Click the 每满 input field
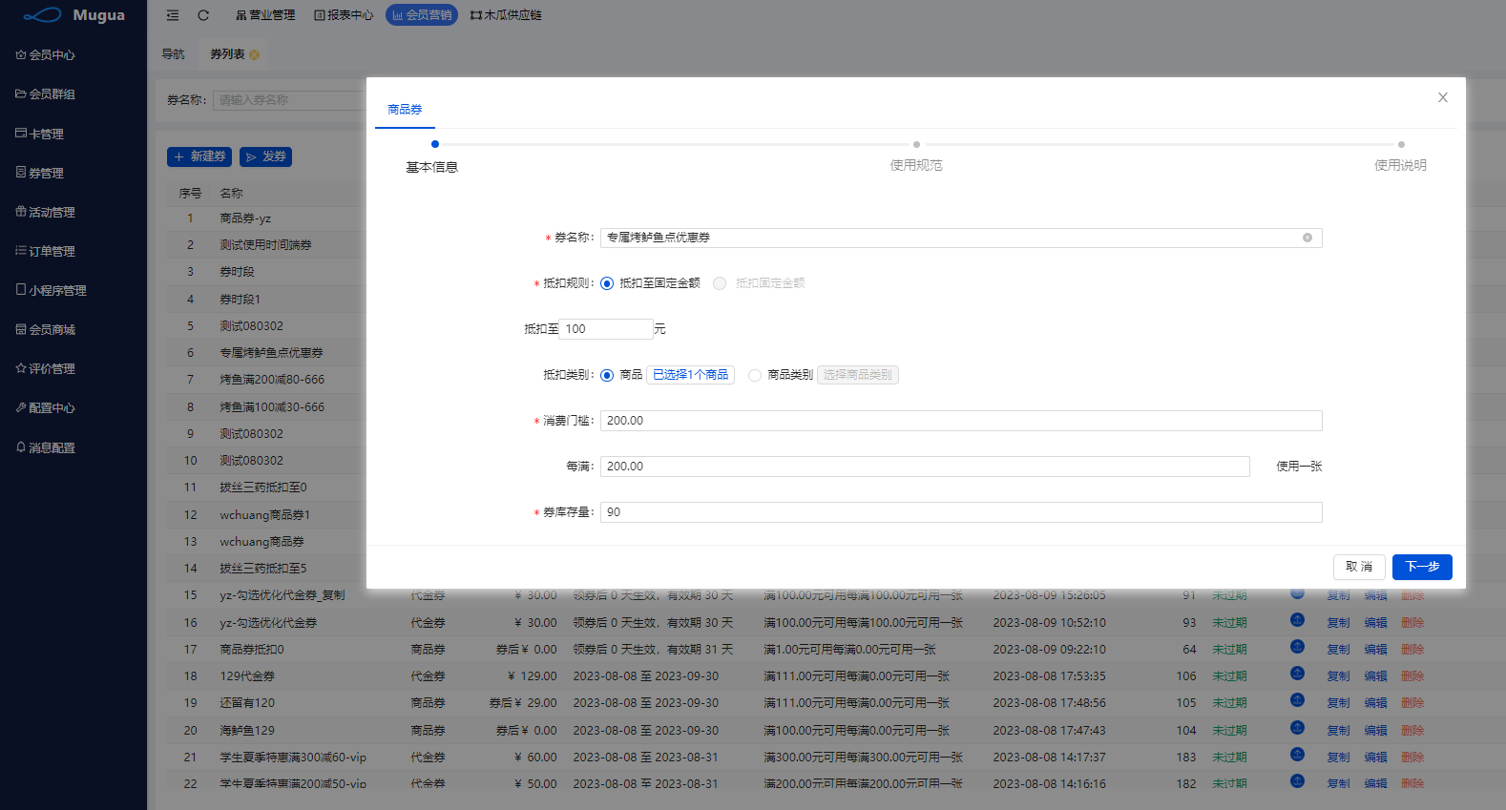 tap(925, 467)
